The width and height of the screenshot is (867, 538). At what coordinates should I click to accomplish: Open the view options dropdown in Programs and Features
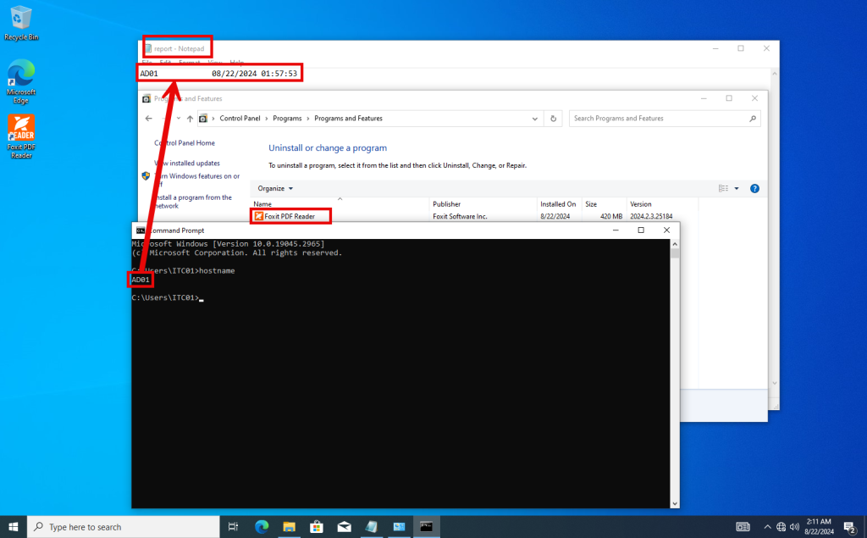(737, 188)
